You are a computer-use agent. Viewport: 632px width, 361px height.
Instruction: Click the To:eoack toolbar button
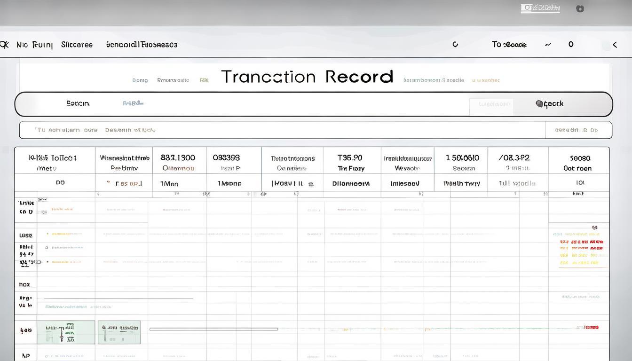coord(509,45)
